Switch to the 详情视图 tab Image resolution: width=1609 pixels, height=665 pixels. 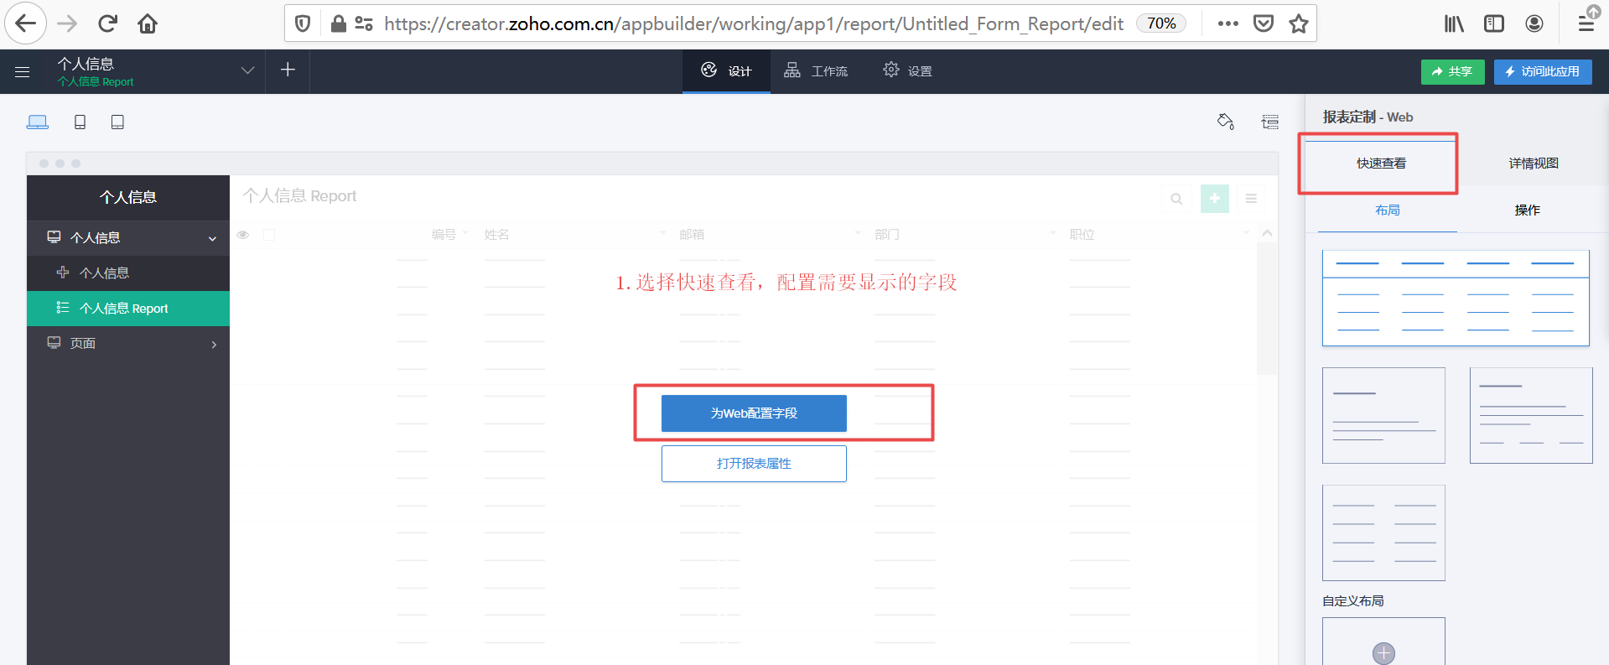[1533, 164]
